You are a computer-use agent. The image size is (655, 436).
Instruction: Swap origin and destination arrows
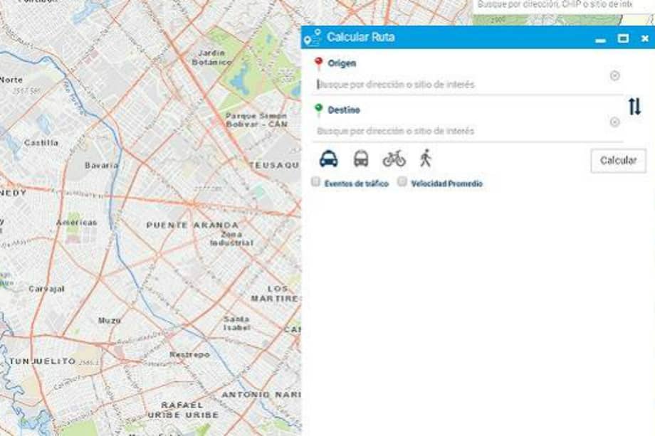tap(634, 107)
